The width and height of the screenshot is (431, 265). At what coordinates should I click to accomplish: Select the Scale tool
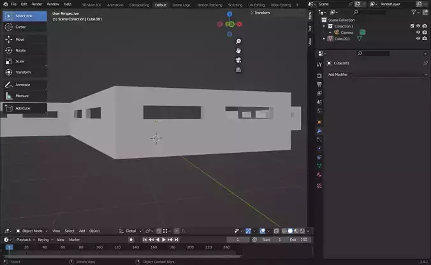click(25, 61)
